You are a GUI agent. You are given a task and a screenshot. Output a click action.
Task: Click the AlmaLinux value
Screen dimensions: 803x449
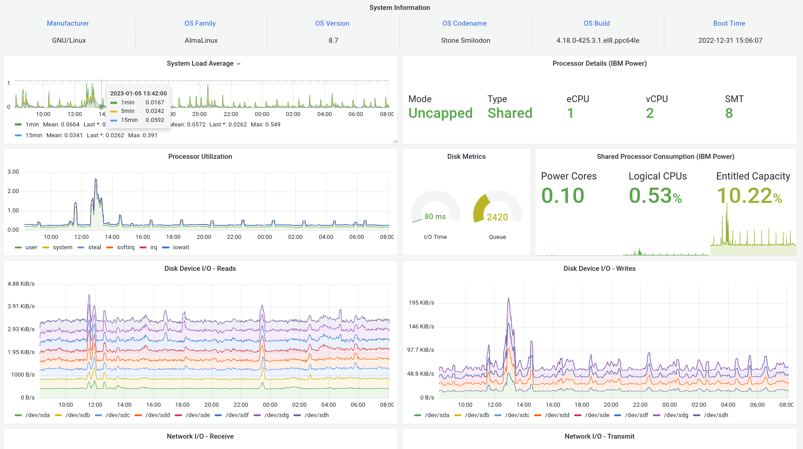201,40
